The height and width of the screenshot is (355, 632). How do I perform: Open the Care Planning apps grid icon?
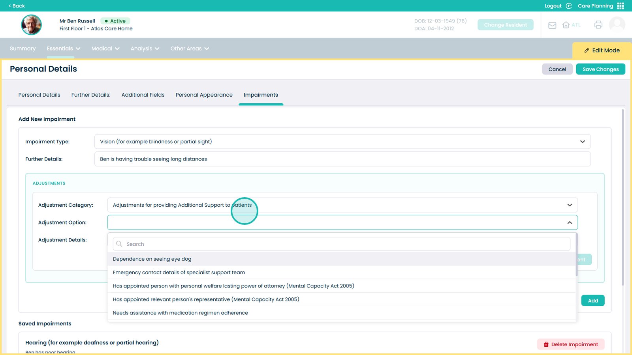click(x=620, y=6)
